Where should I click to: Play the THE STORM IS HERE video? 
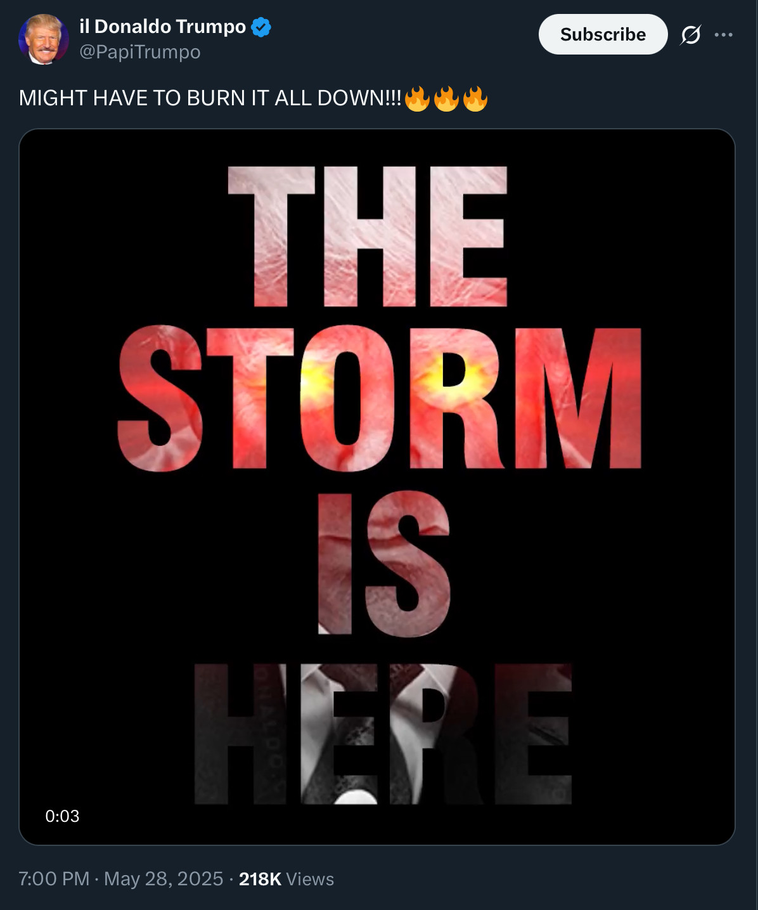click(377, 487)
